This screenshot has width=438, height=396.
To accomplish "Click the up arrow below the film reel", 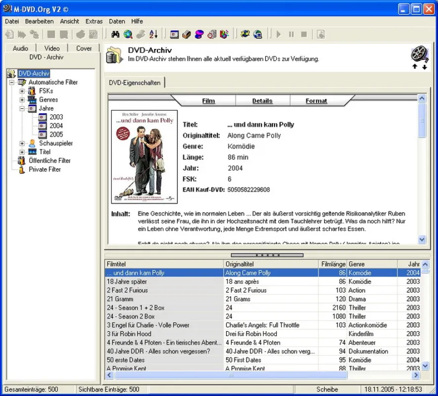I will 415,66.
